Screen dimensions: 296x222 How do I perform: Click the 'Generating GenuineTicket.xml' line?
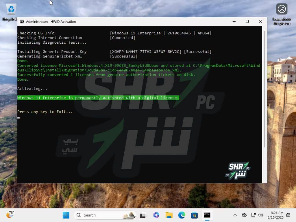(50, 56)
